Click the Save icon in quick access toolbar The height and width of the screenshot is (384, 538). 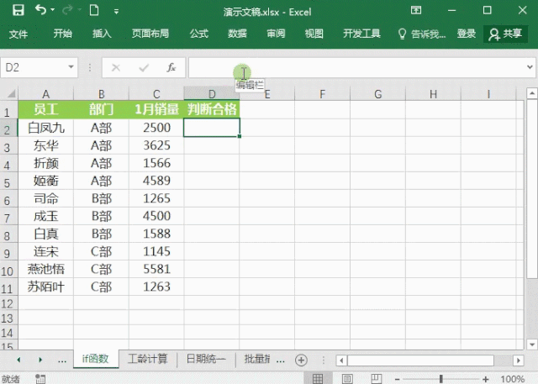pos(18,10)
